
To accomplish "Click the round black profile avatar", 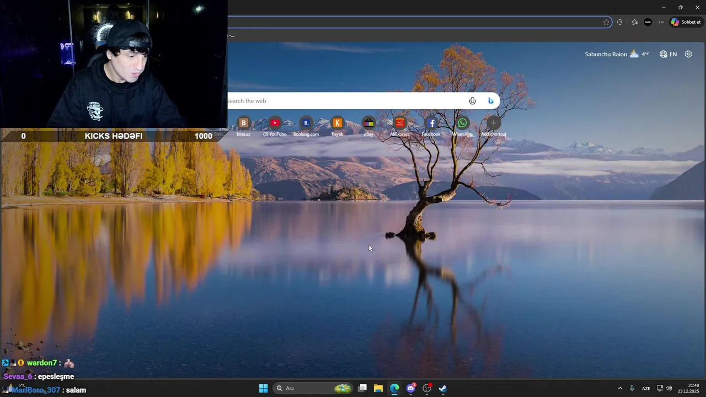I will pyautogui.click(x=648, y=22).
